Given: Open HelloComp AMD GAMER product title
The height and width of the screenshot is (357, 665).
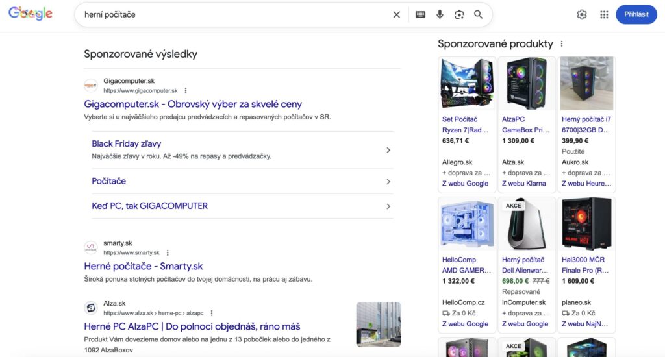Looking at the screenshot, I should (466, 265).
